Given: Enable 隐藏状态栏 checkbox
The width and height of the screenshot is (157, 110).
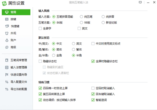Looking at the screenshot, I should (x=40, y=61).
